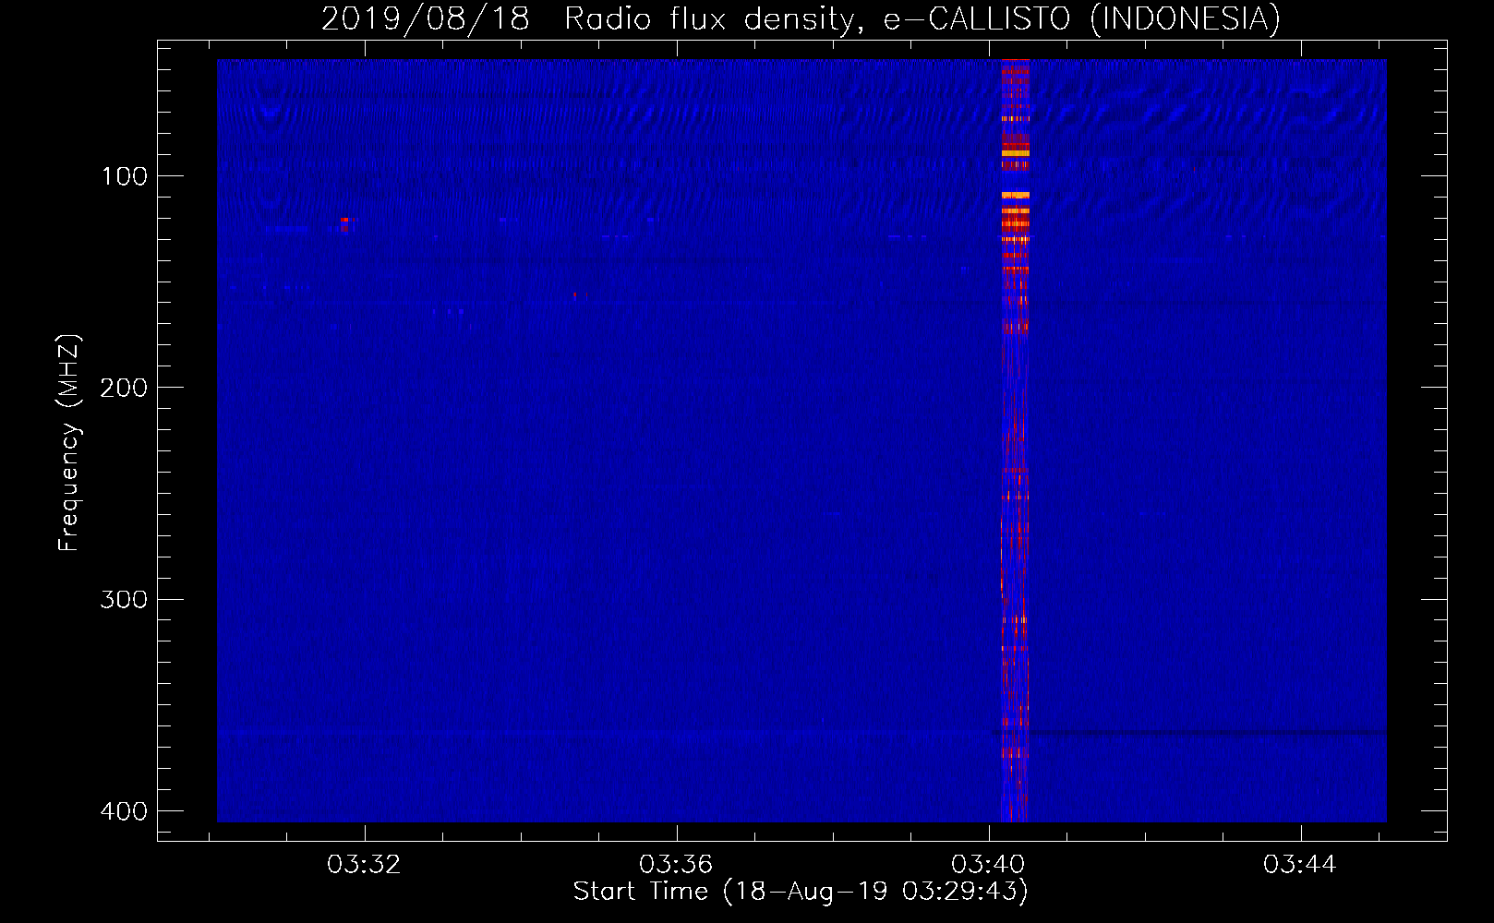The width and height of the screenshot is (1494, 923).
Task: Click the 03:40 time tick label
Action: [989, 864]
